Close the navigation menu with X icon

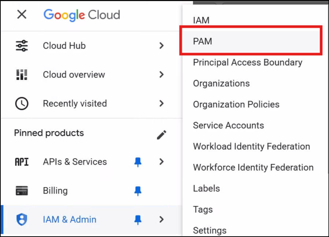(x=22, y=15)
